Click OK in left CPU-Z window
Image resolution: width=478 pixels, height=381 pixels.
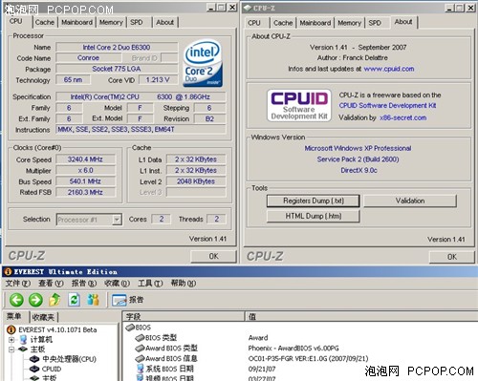[x=213, y=256]
